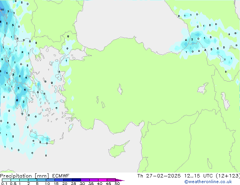The height and width of the screenshot is (185, 240).
Task: Click the 'ECMWF' model label
Action: pos(61,176)
